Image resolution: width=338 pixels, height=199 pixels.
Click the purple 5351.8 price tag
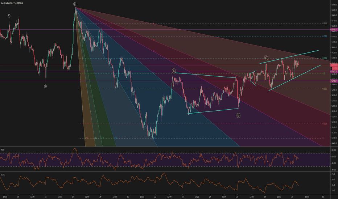[334, 71]
